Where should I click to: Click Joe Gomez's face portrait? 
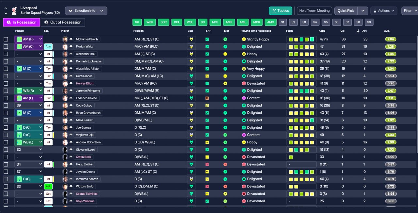point(65,127)
